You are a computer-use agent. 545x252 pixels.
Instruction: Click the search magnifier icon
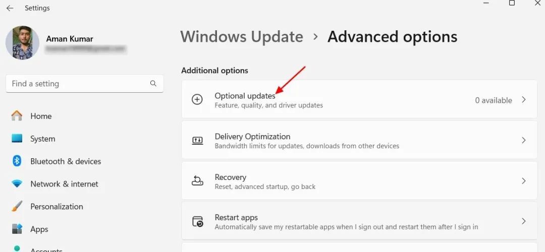click(x=153, y=84)
